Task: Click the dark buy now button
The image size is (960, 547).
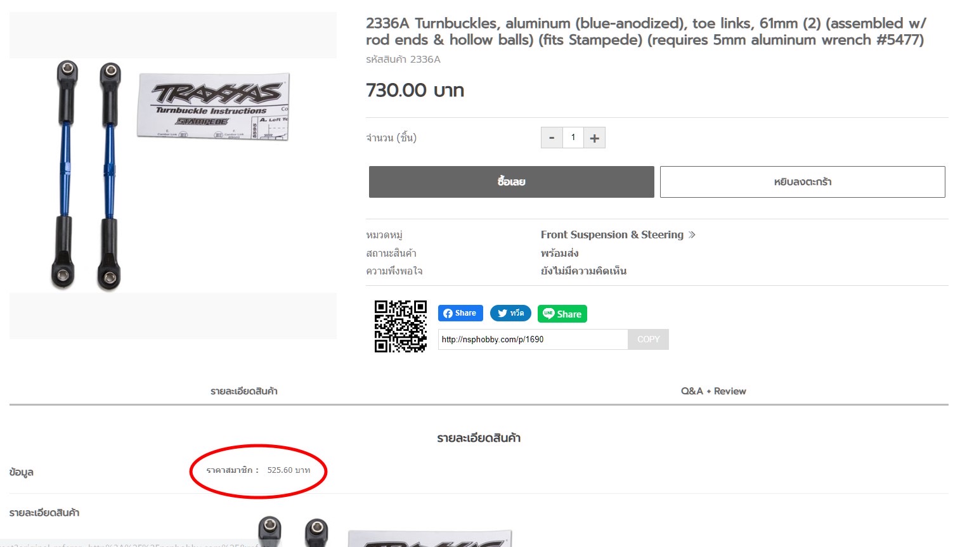Action: (511, 182)
